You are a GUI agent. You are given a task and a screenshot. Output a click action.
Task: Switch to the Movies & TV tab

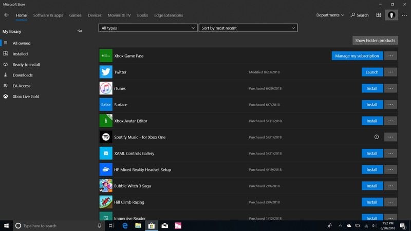[119, 15]
